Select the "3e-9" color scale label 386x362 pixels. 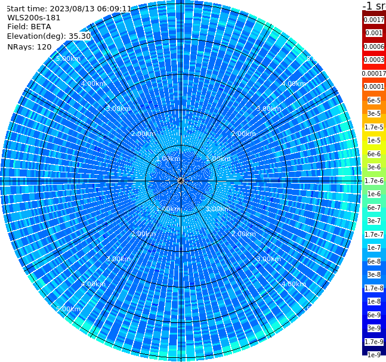[374, 328]
